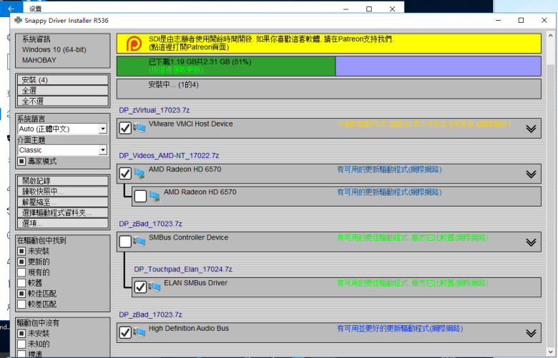Click display icon of first AMD Radeon HD 6570
This screenshot has width=558, height=358.
point(139,174)
